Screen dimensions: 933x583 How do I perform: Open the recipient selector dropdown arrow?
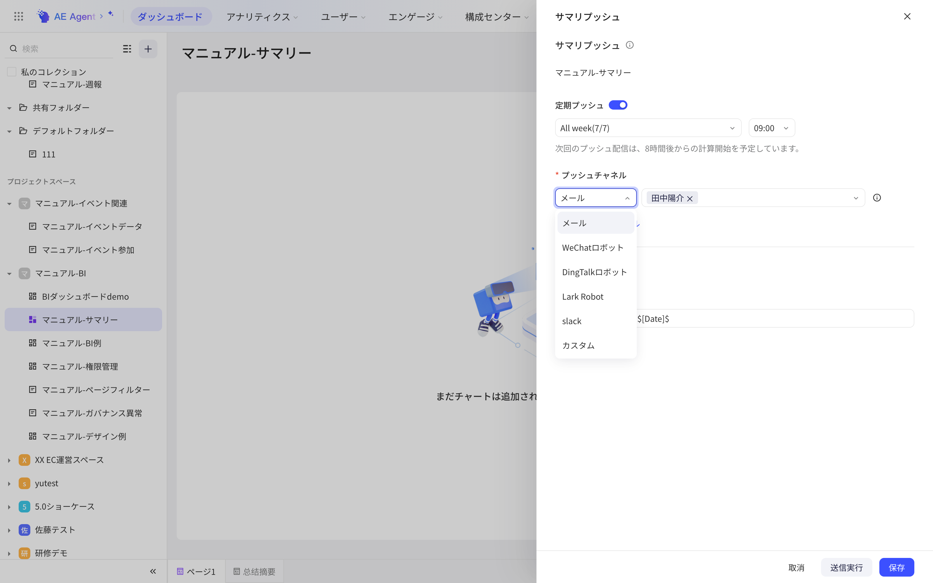(x=856, y=198)
